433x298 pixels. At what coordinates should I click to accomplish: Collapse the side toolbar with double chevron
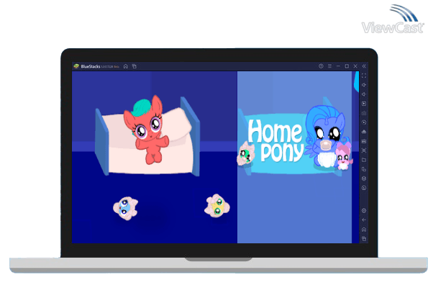364,66
